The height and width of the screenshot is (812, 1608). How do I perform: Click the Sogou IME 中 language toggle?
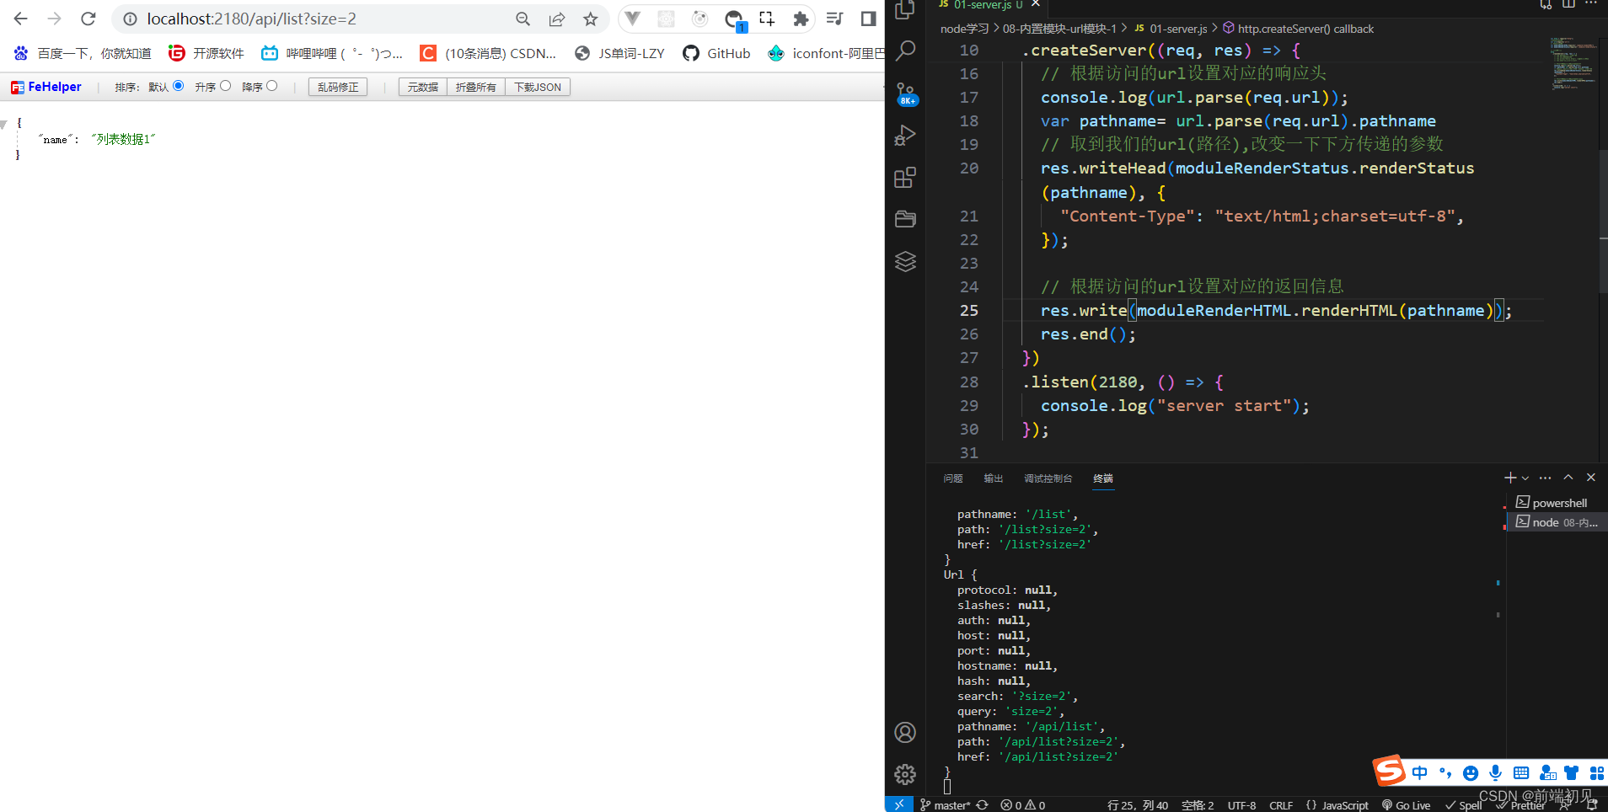point(1420,772)
